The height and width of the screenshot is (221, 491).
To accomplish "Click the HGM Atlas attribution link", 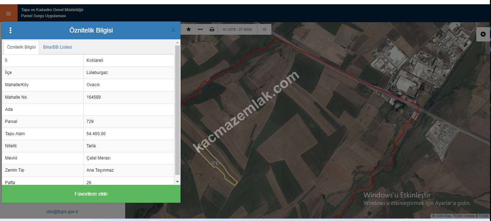I will [x=443, y=216].
